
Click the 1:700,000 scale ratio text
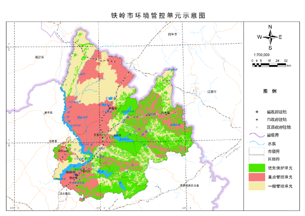262,54
